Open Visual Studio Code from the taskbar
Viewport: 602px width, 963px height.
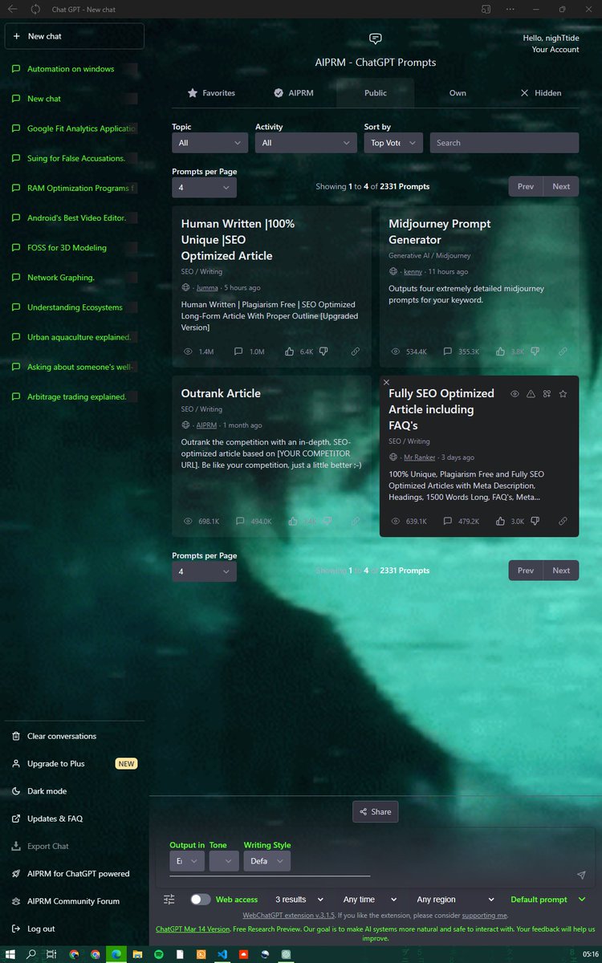tap(222, 954)
